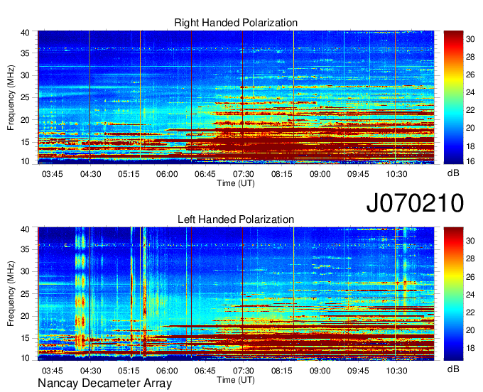Screen dimensions: 483x392
Task: Click 04:30 time tick on right-handed plot
Action: (x=91, y=174)
